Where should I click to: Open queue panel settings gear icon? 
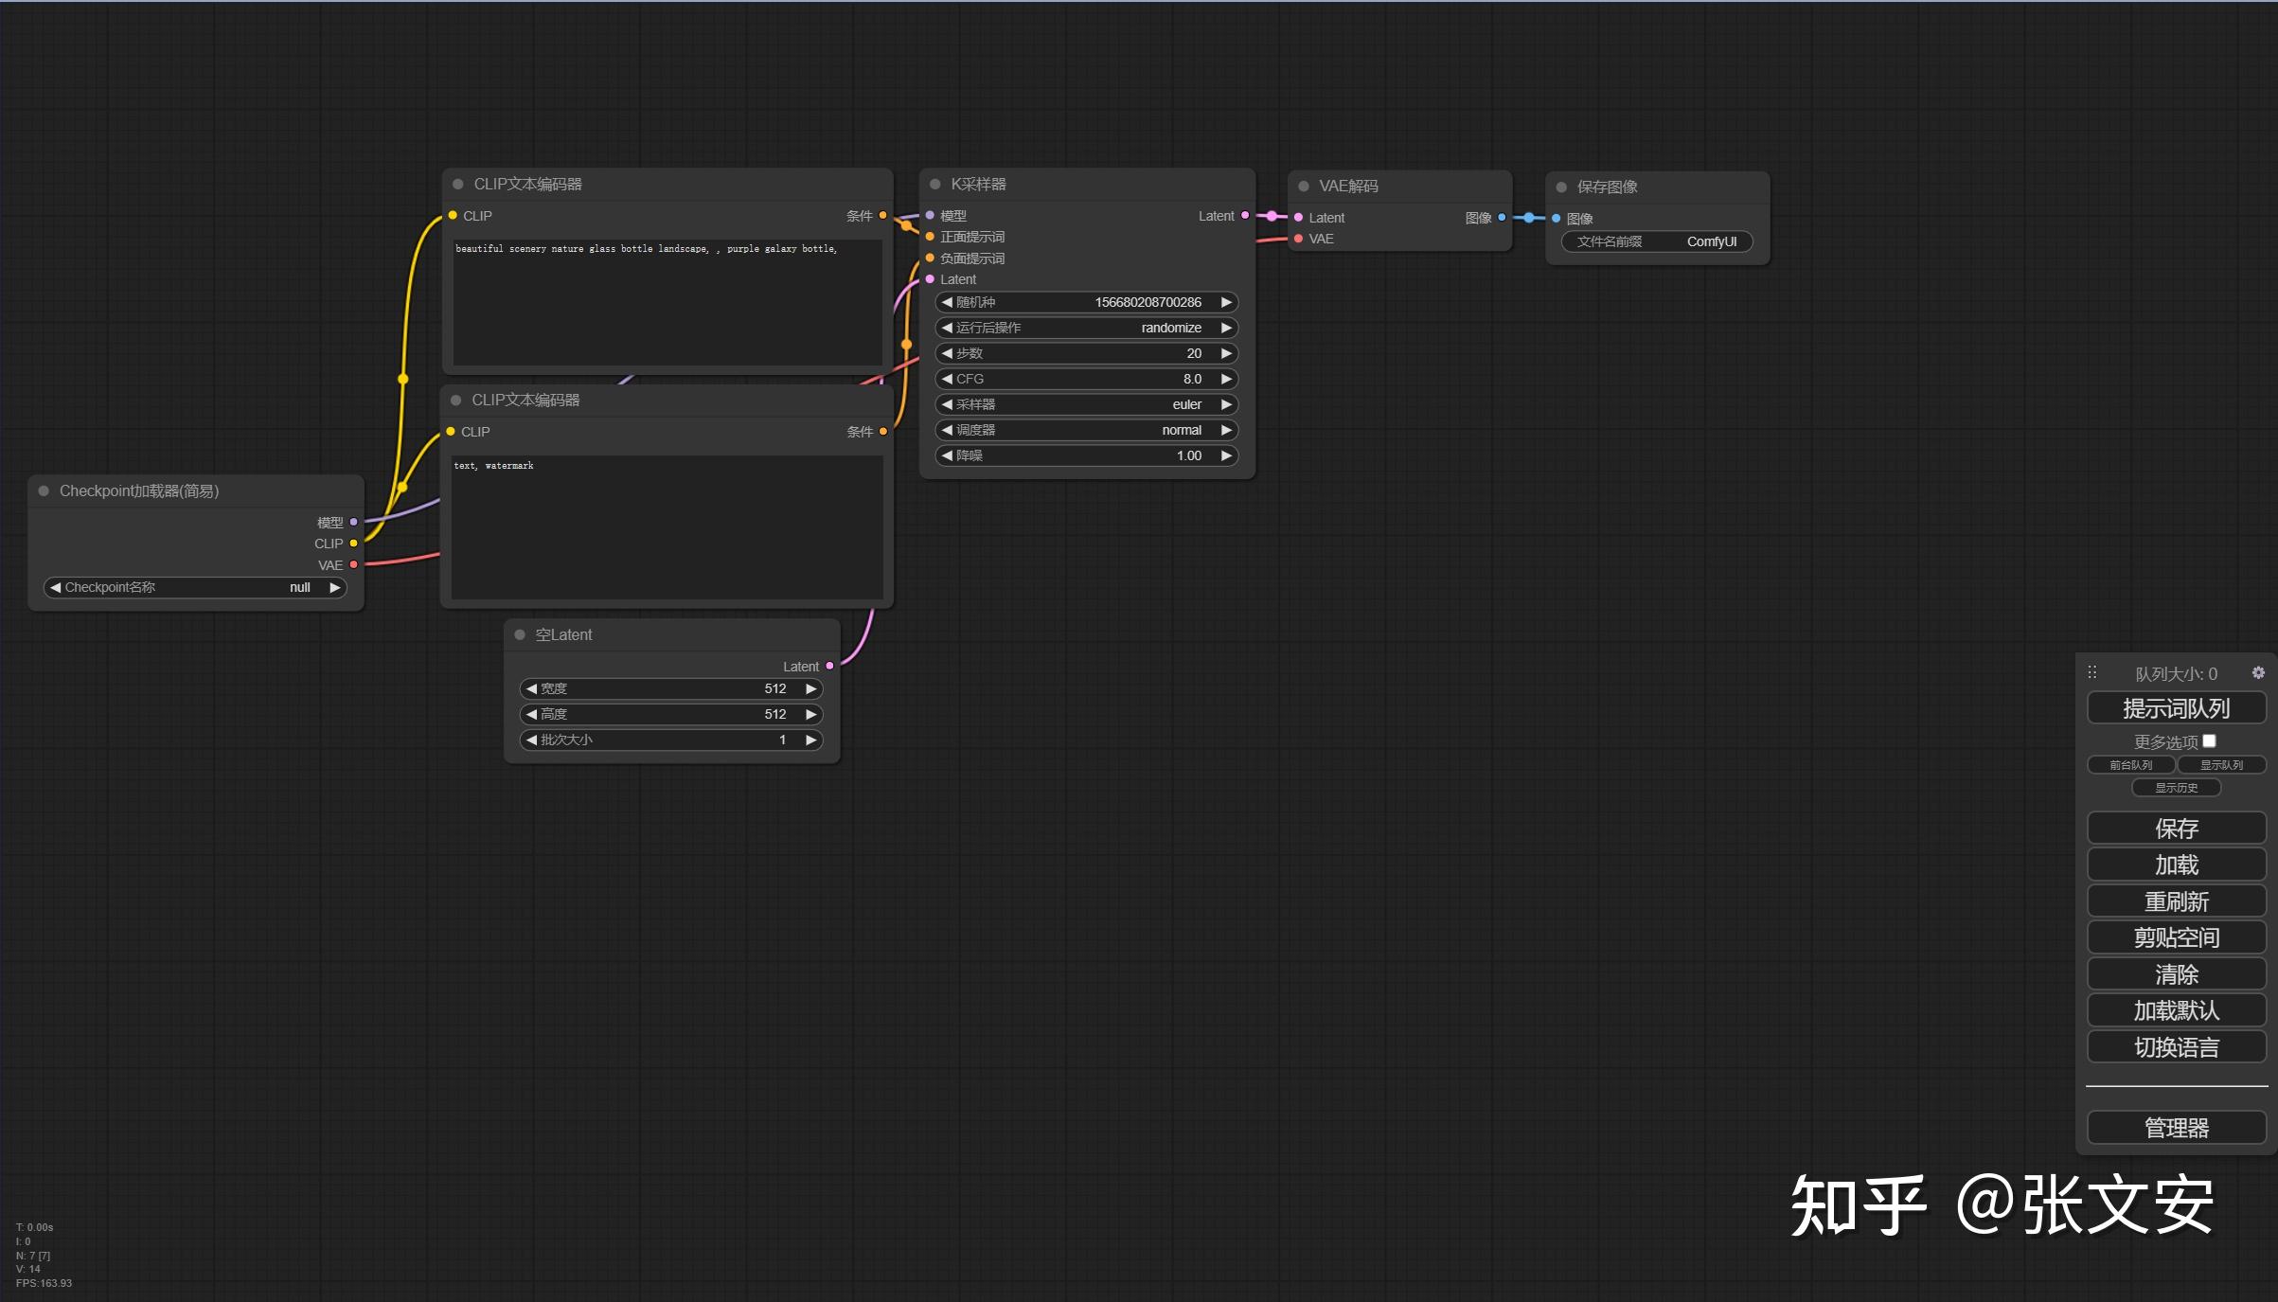[2258, 672]
